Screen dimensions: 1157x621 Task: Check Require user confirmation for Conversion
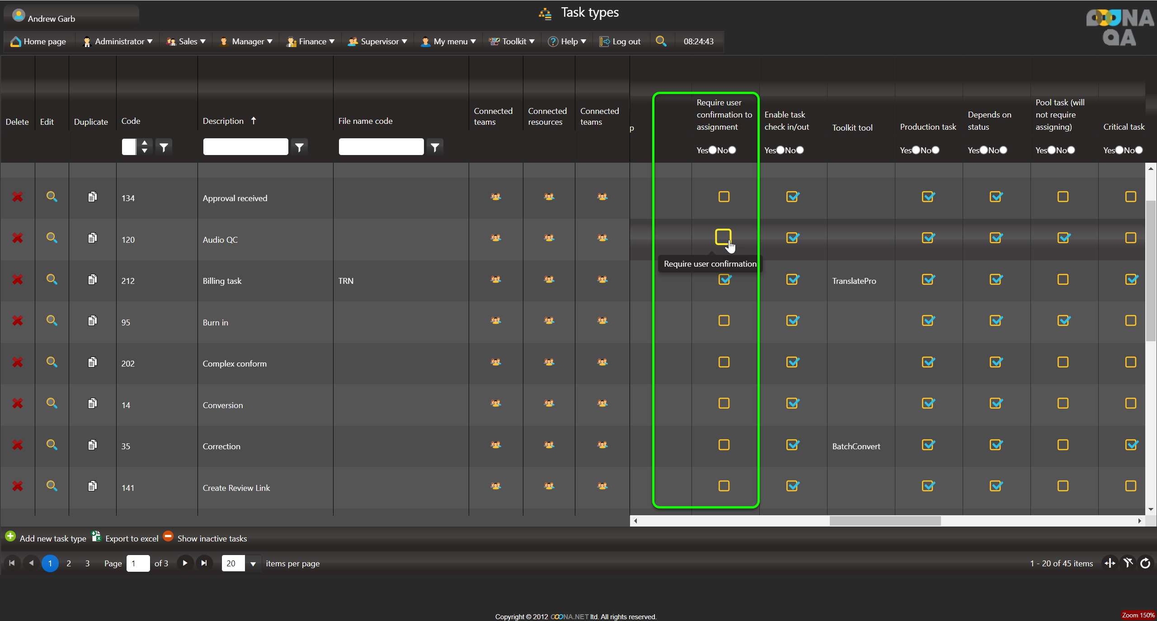724,403
